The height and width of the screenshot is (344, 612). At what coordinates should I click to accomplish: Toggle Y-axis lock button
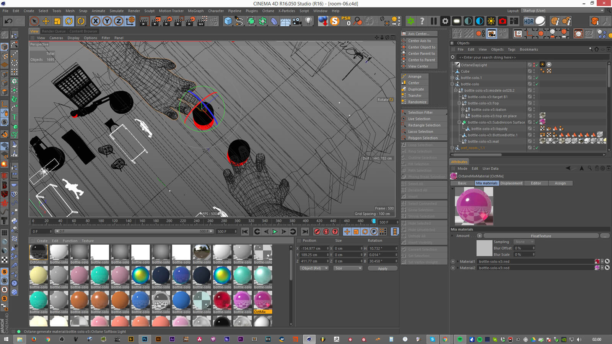(107, 21)
